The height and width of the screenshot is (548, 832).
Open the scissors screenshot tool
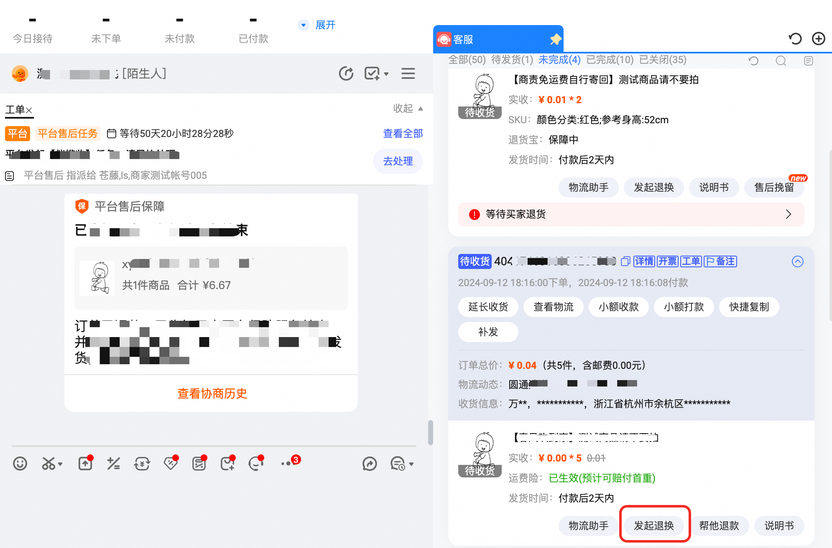coord(48,464)
